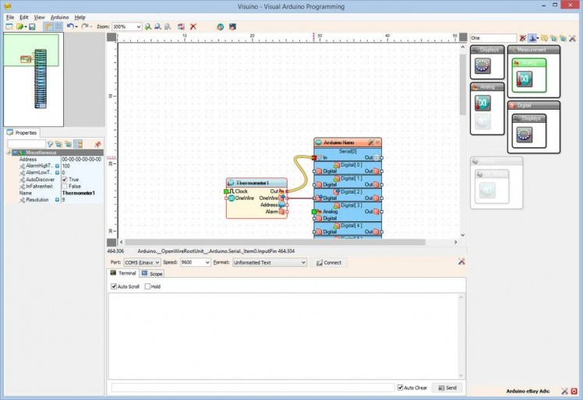
Task: Open the Zoom percentage dropdown
Action: (x=138, y=26)
